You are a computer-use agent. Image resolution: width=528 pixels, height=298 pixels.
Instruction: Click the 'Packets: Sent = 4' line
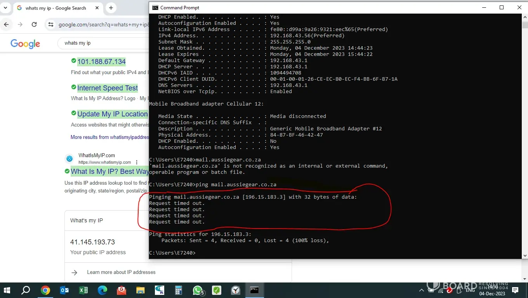click(x=245, y=241)
